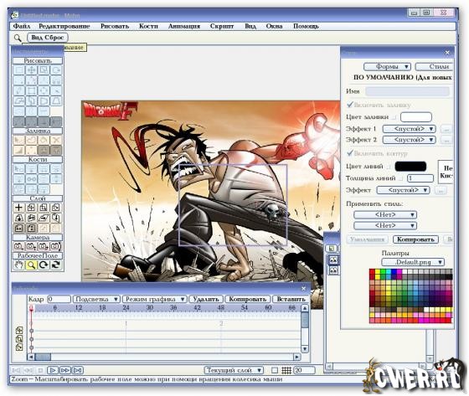Viewport: 469px width, 396px height.
Task: Select the Track Camera tool
Action: [18, 246]
